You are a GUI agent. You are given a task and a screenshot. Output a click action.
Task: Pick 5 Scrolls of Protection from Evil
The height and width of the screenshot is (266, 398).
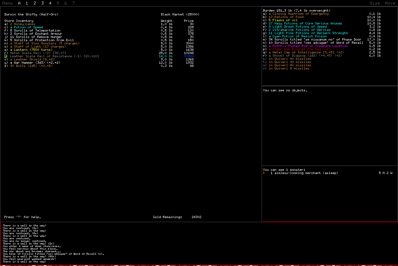pyautogui.click(x=99, y=40)
